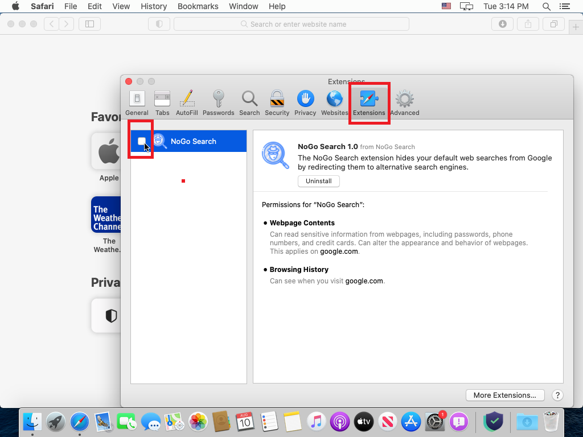
Task: Click Safari's Search or enter website name field
Action: 291,24
